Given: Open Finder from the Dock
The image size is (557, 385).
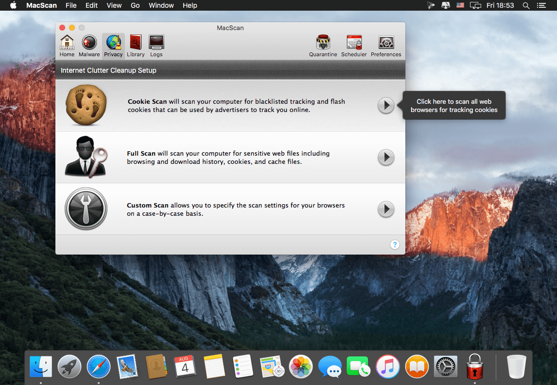Looking at the screenshot, I should pos(41,367).
